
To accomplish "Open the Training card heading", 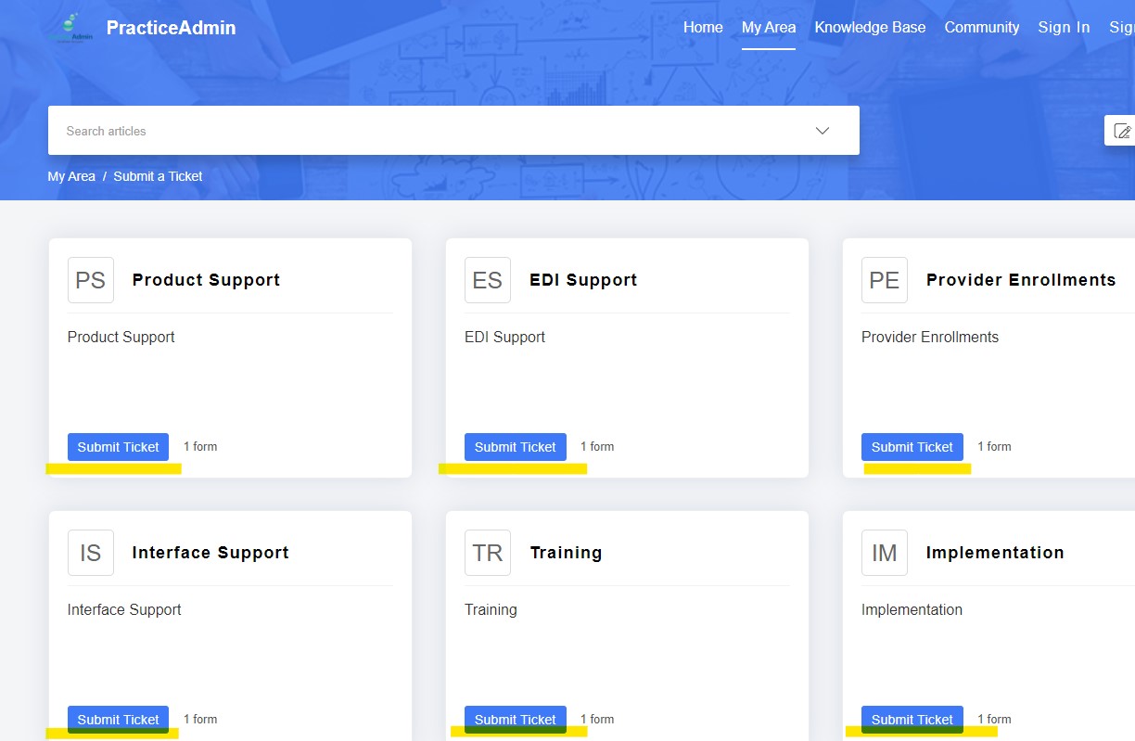I will click(x=566, y=553).
